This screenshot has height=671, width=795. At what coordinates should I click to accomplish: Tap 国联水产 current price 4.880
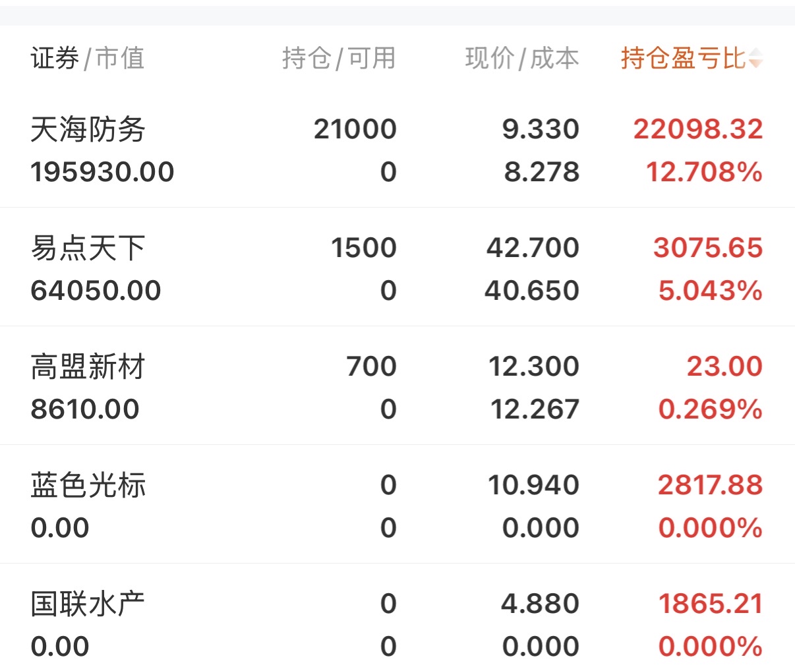coord(540,604)
